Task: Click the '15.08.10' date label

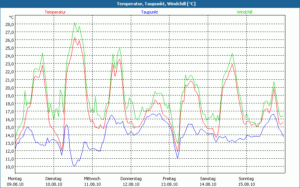Action: [x=246, y=184]
